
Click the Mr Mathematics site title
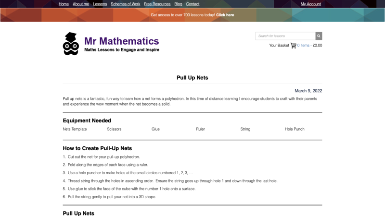[122, 41]
